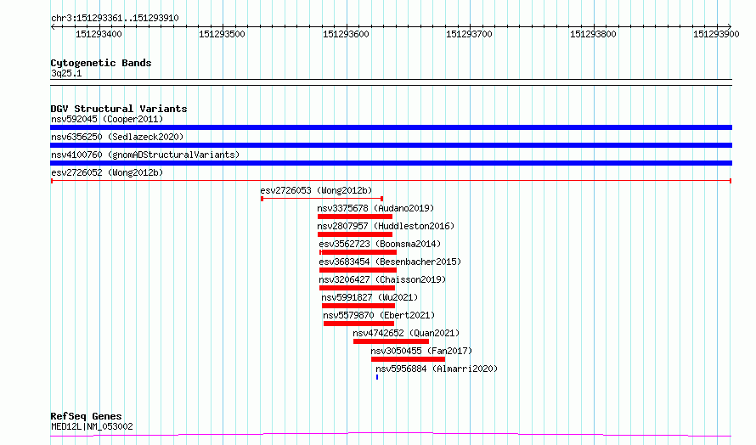The height and width of the screenshot is (445, 756).
Task: Click the blue bar under nsv6356250 (Sedlazeck2020)
Action: pyautogui.click(x=391, y=145)
